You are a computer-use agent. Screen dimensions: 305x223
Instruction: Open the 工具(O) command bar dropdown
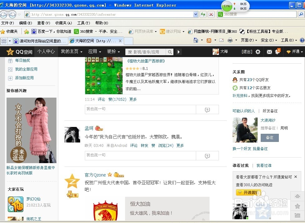(289, 40)
